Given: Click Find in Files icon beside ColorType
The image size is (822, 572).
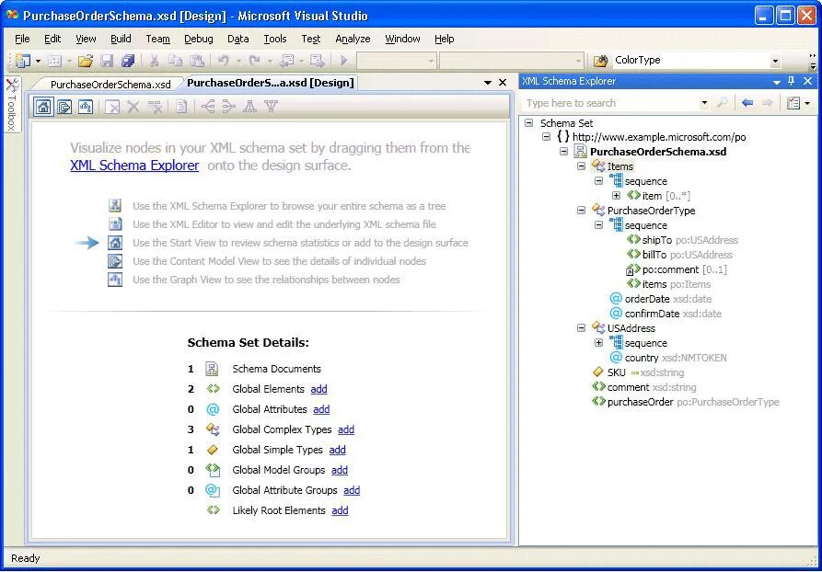Looking at the screenshot, I should pyautogui.click(x=600, y=61).
